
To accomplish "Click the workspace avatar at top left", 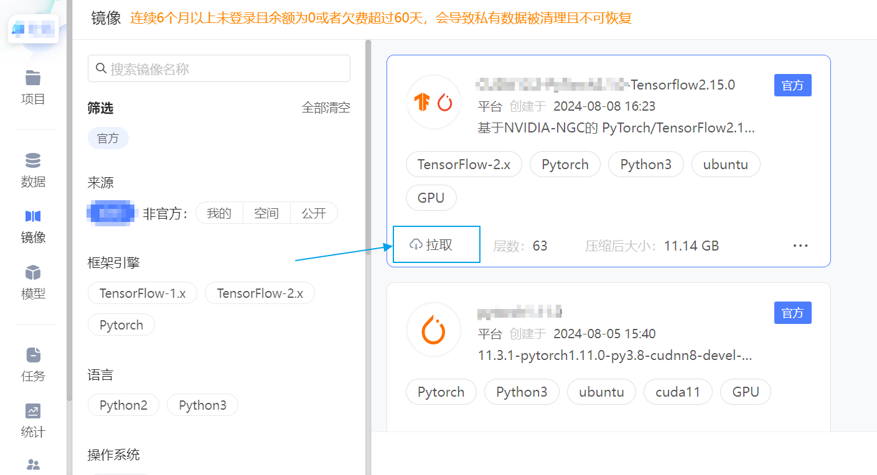I will pos(34,29).
